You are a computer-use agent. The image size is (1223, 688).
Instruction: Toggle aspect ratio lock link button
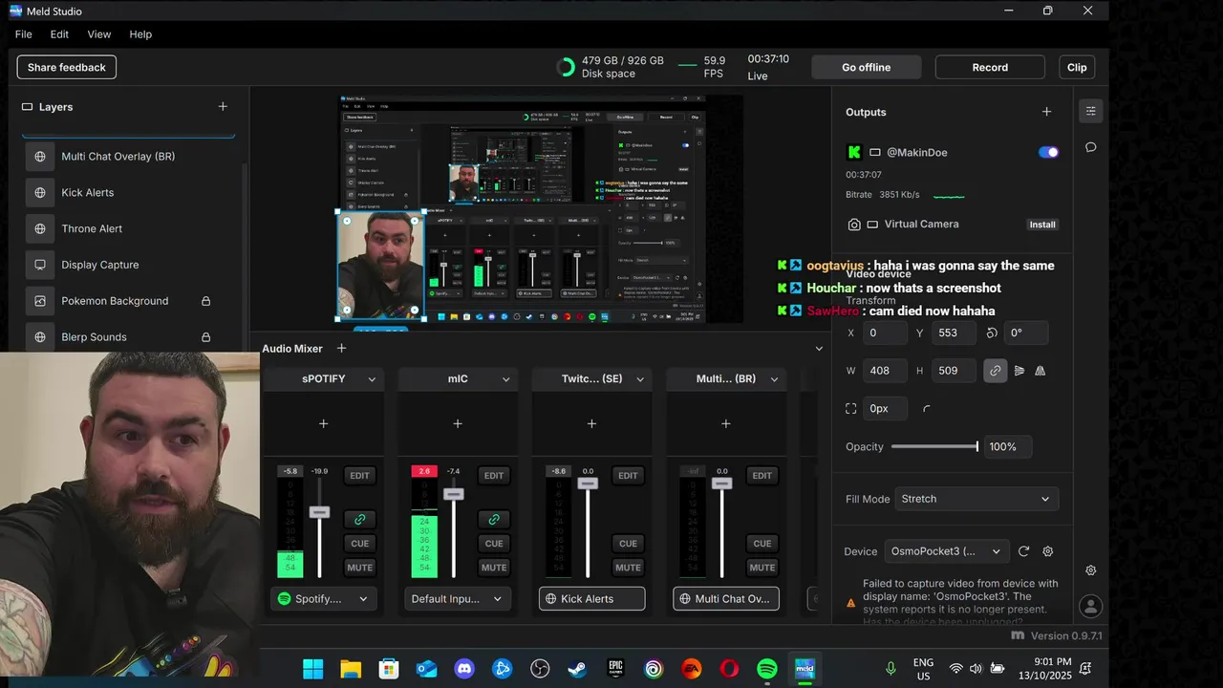click(x=996, y=371)
